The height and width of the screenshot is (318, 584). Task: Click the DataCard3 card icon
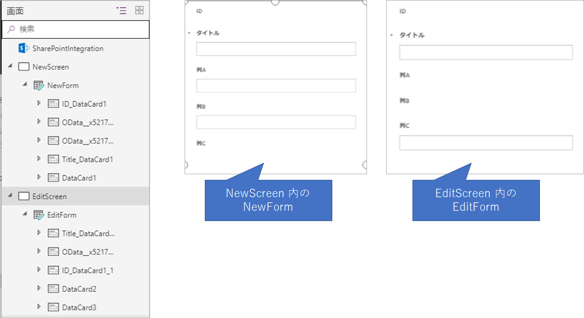[53, 307]
